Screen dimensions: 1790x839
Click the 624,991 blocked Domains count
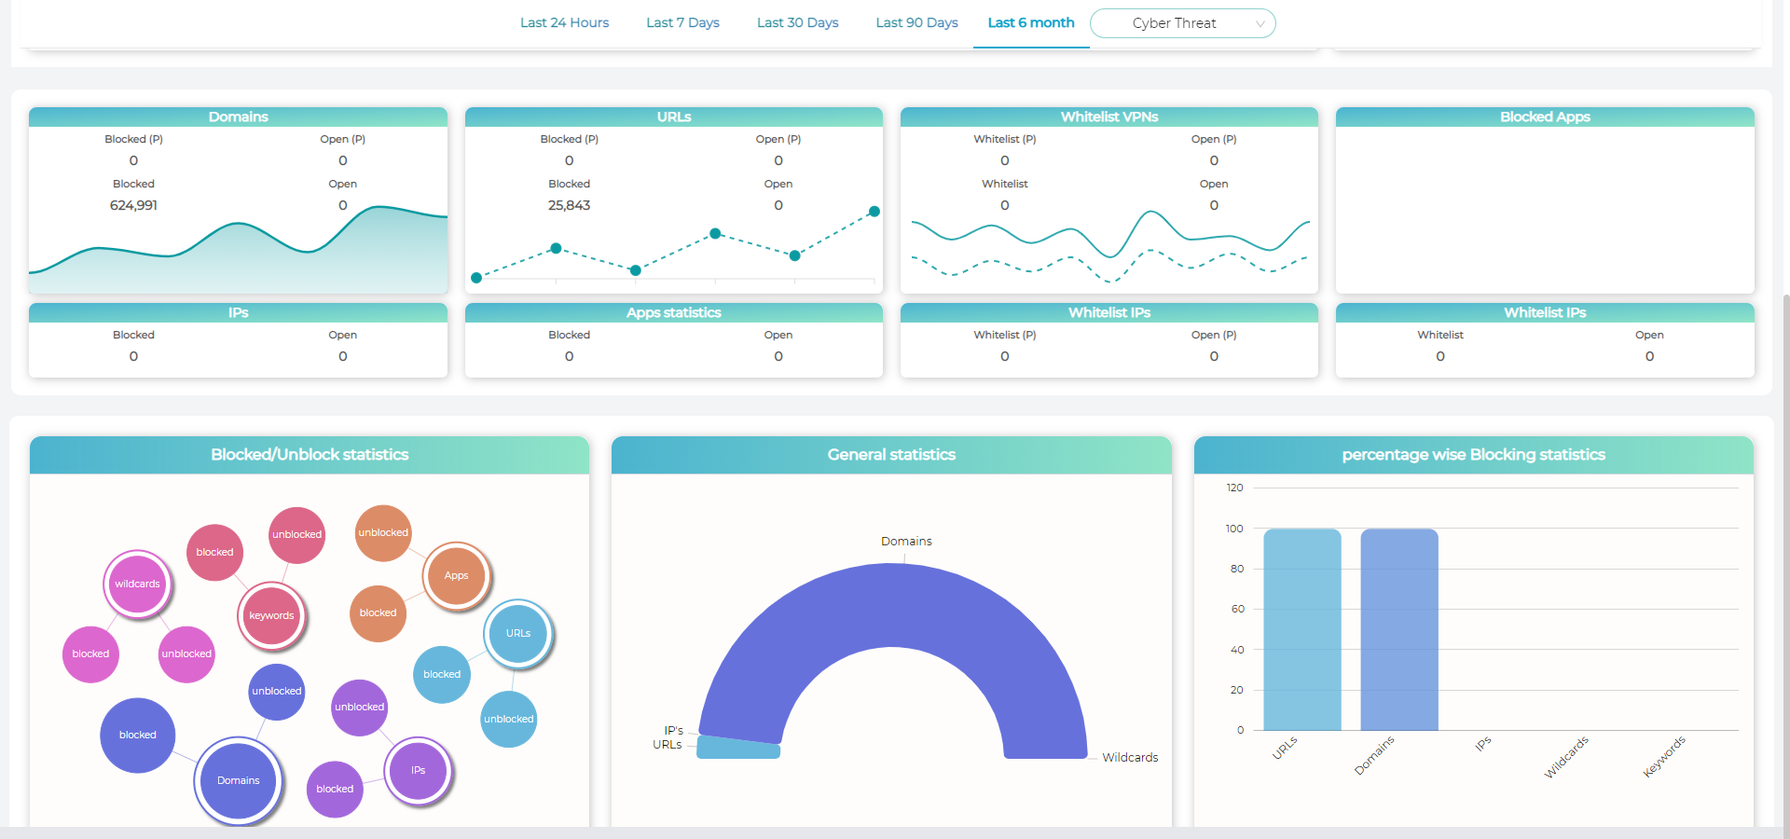pos(133,206)
